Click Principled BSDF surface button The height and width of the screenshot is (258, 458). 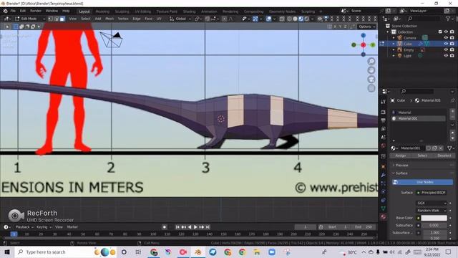[431, 193]
